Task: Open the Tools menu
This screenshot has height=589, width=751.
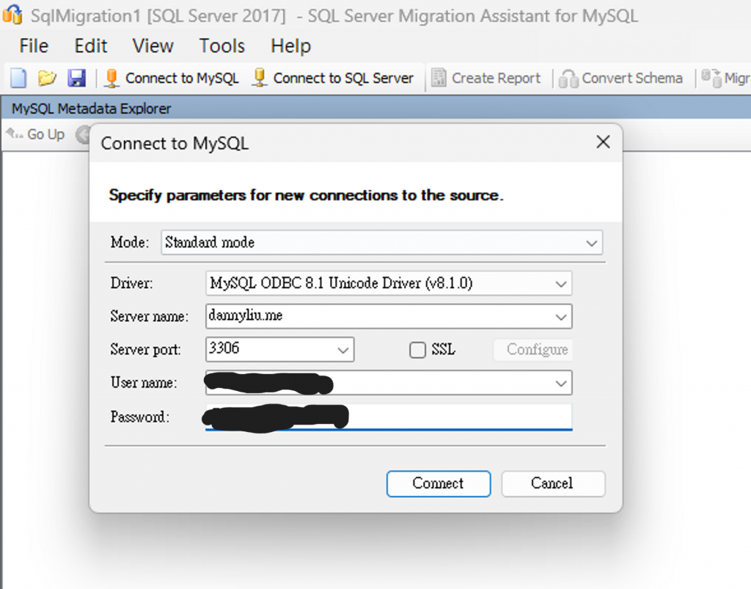Action: tap(221, 46)
